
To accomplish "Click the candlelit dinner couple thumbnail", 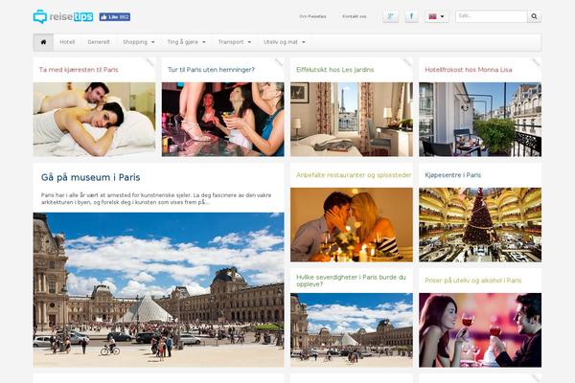I will tap(352, 225).
